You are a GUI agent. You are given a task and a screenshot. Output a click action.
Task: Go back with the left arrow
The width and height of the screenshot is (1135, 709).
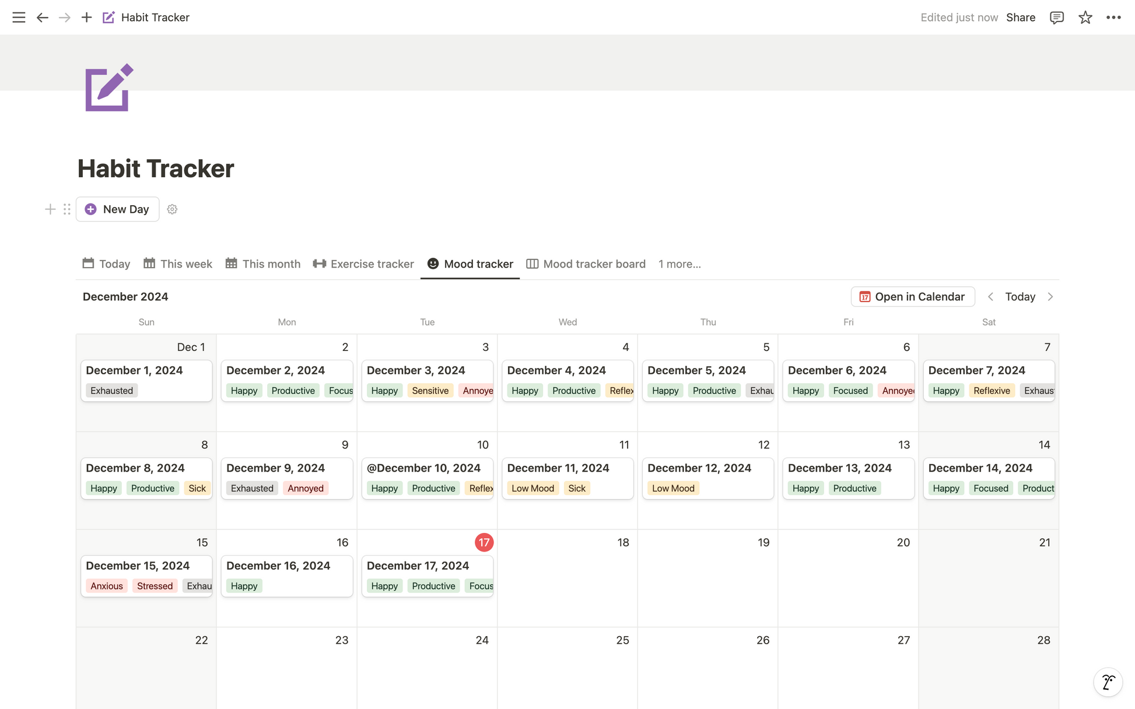pyautogui.click(x=42, y=17)
